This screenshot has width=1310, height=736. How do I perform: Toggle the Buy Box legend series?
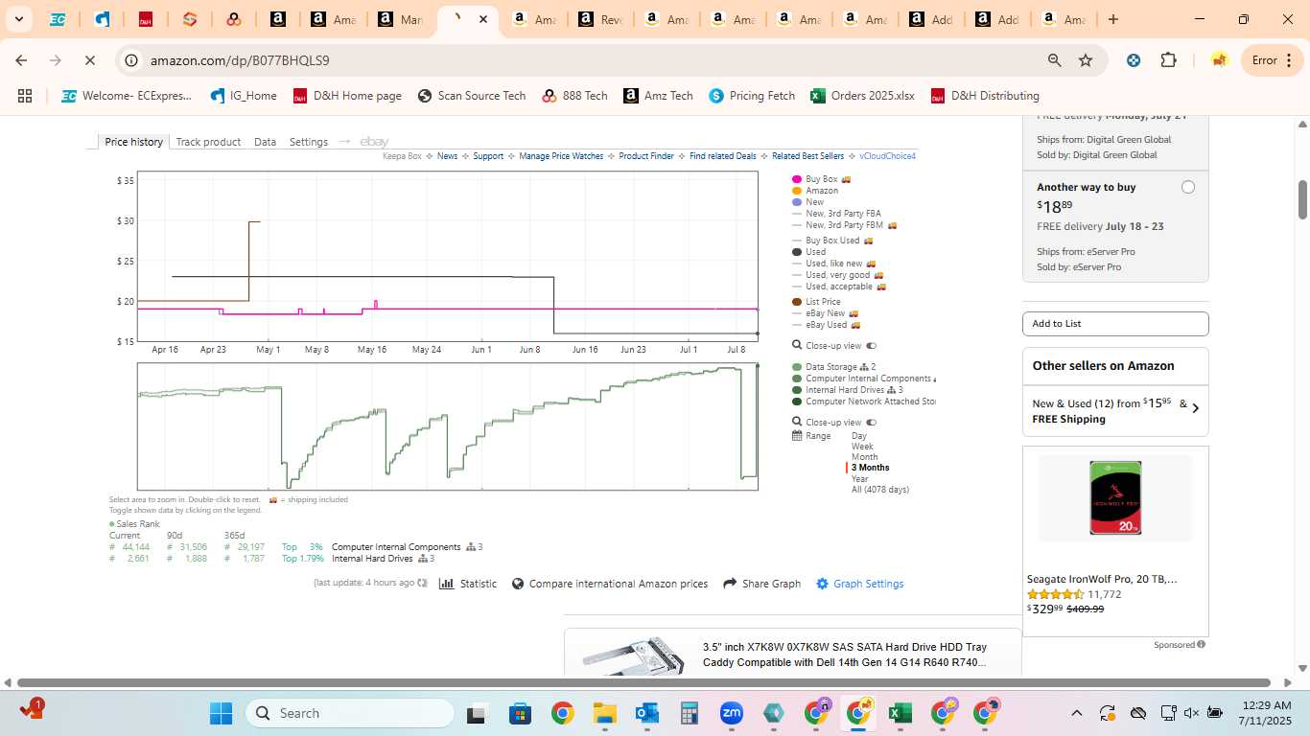821,179
